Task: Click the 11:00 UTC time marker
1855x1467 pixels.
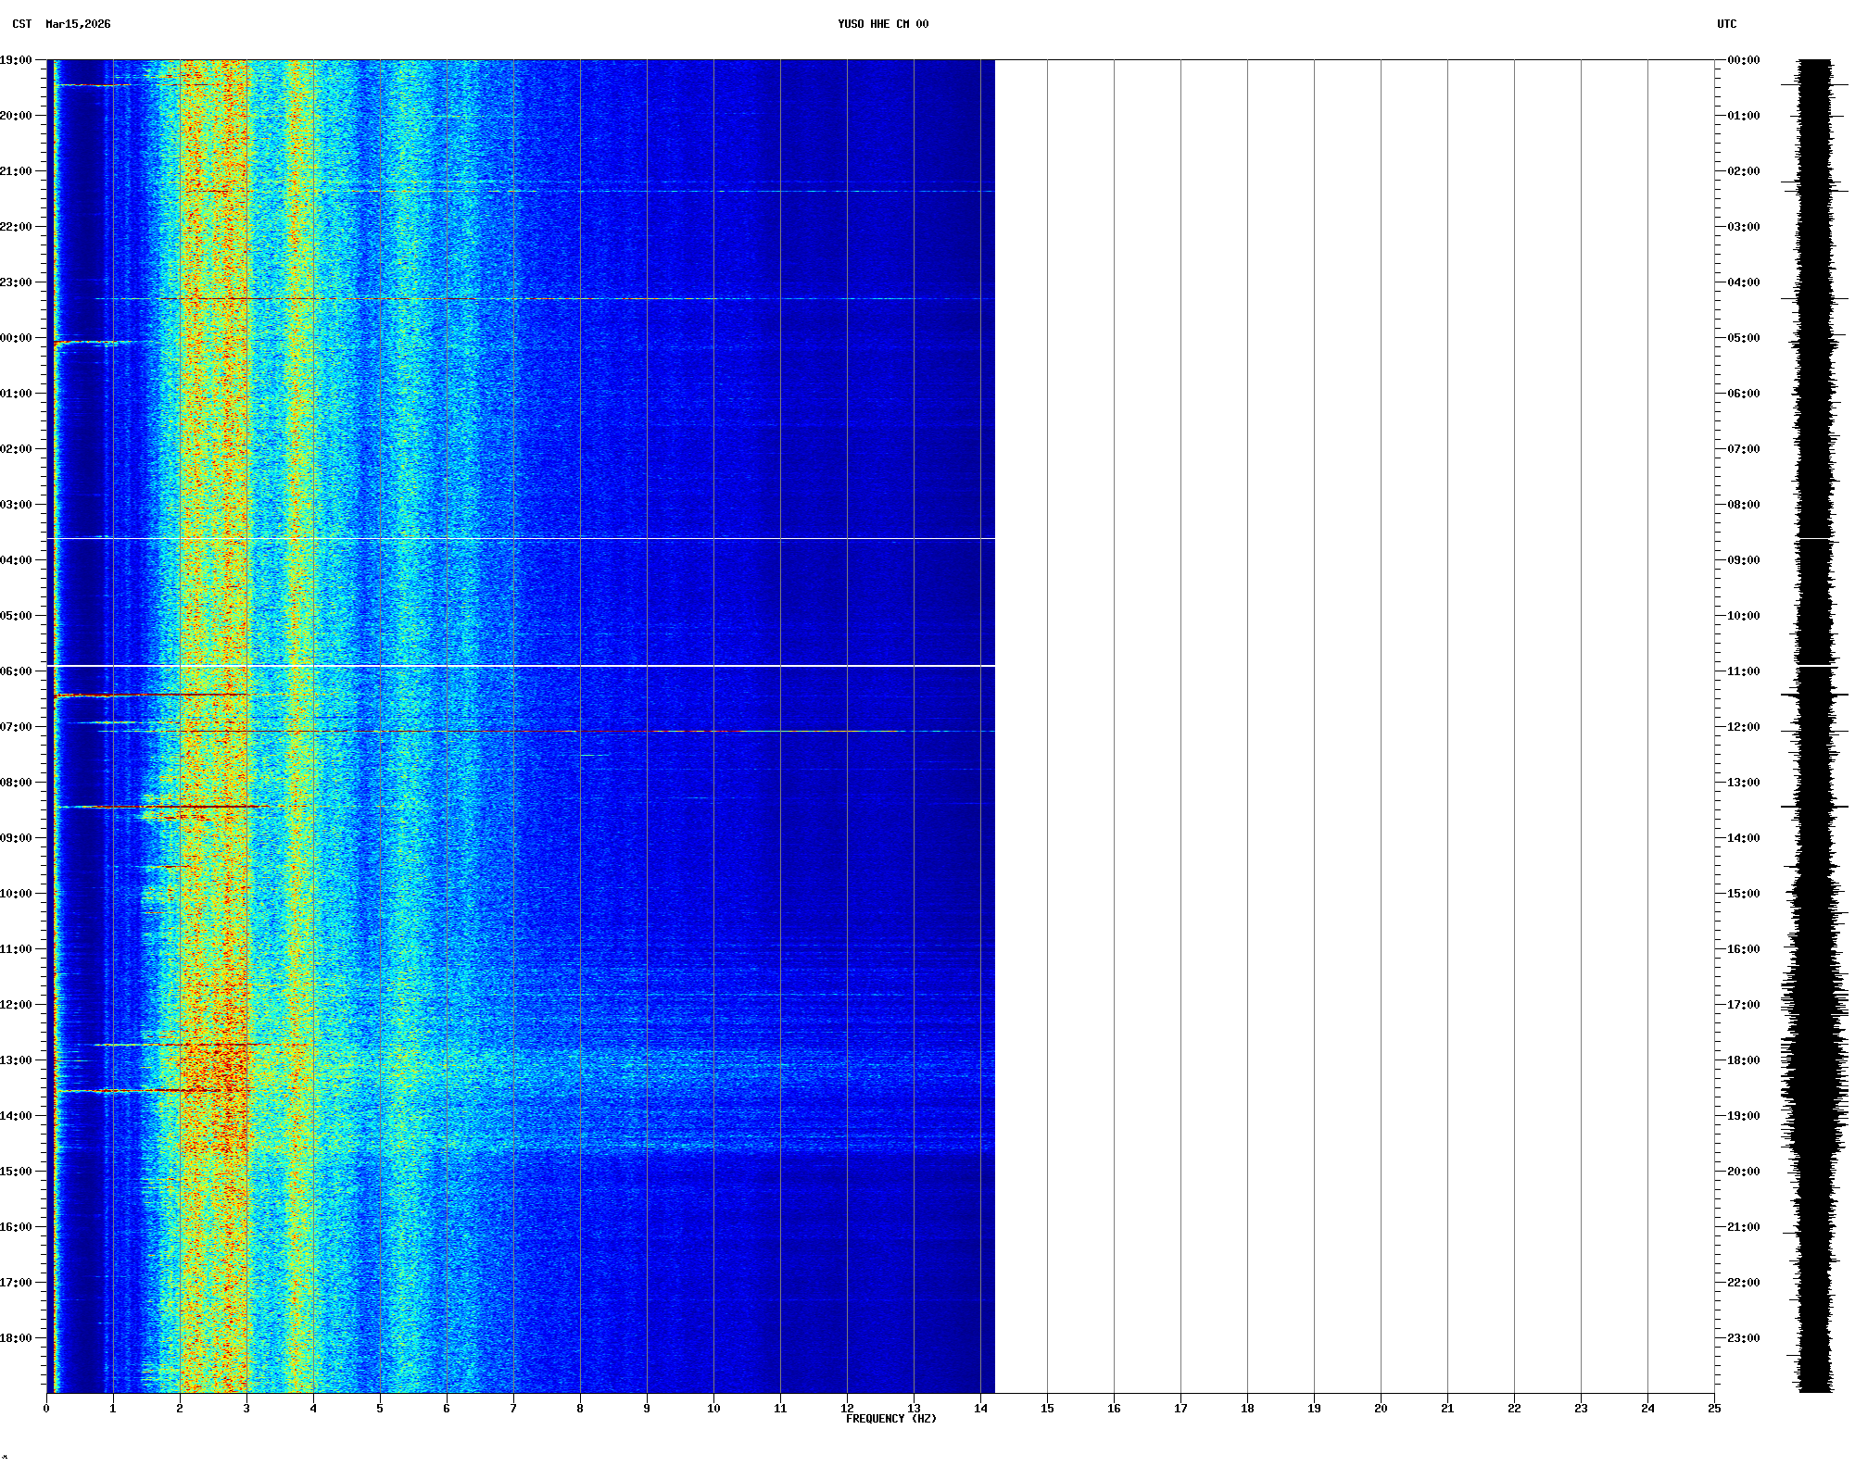Action: pyautogui.click(x=1743, y=671)
